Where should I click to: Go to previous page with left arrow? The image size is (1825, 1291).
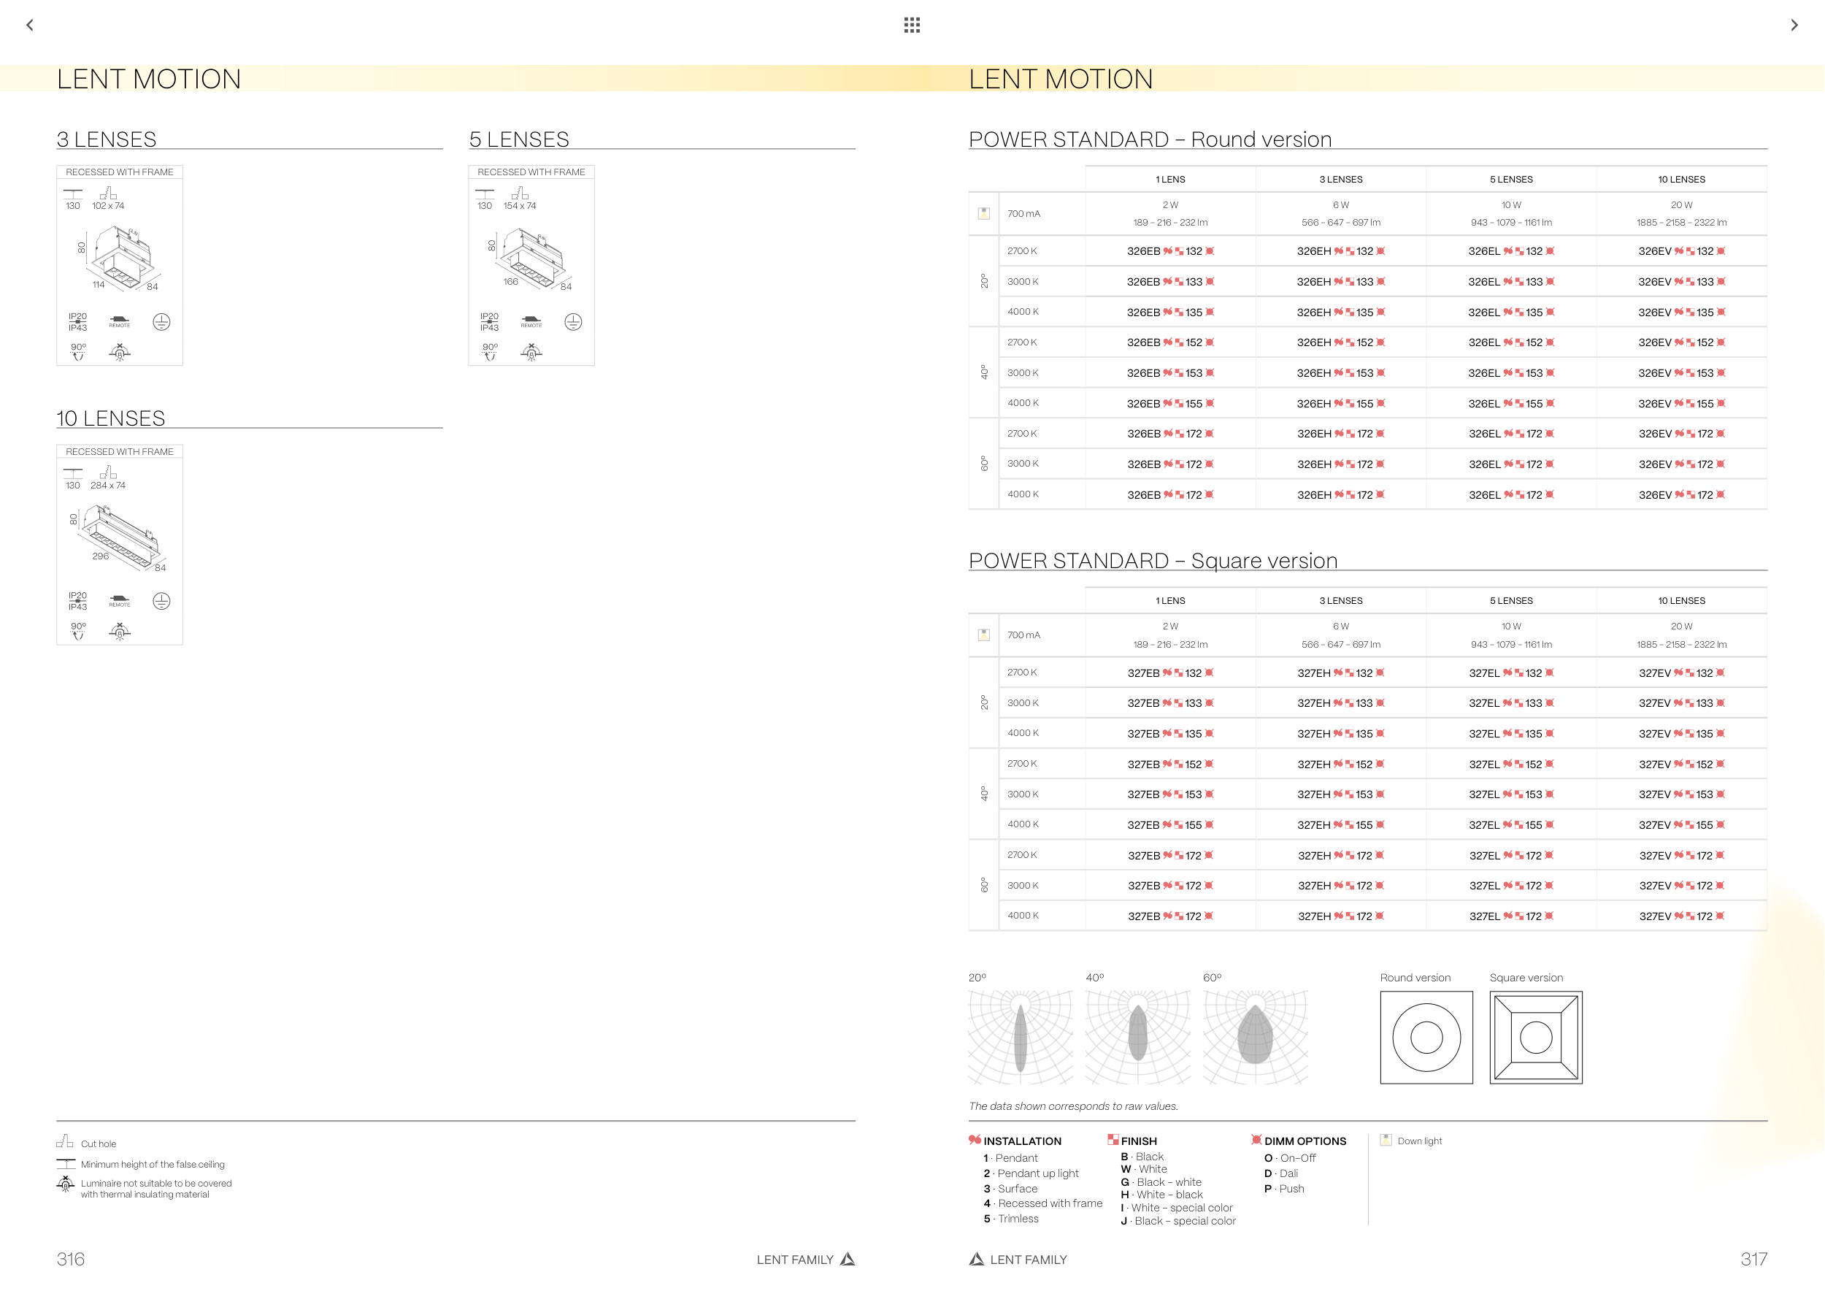pyautogui.click(x=29, y=26)
